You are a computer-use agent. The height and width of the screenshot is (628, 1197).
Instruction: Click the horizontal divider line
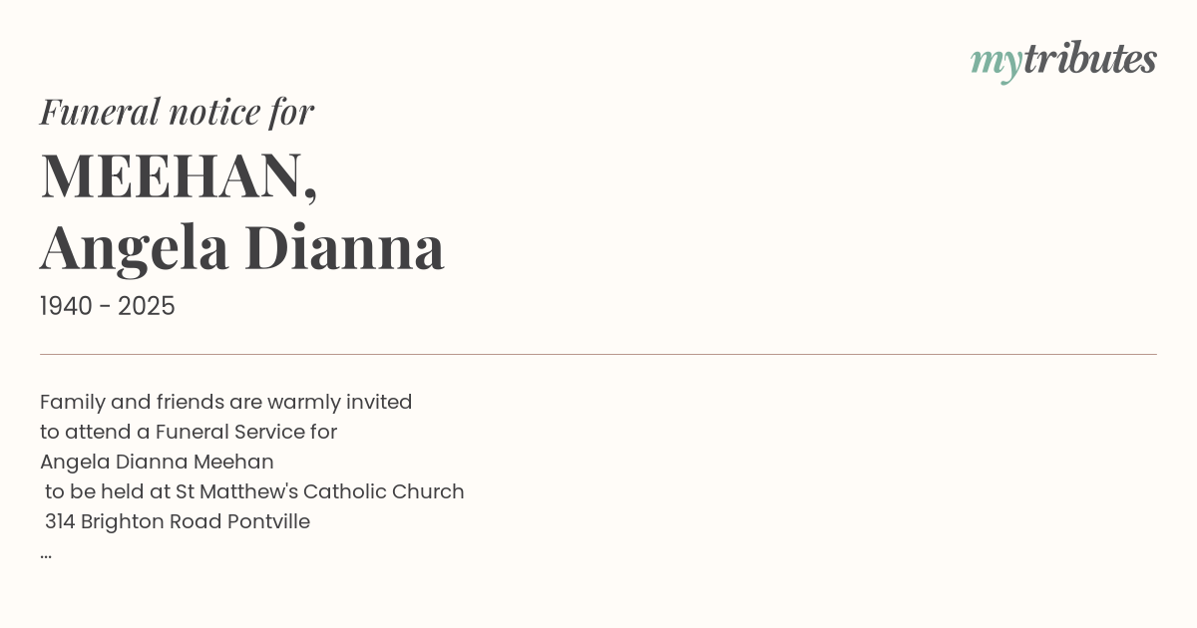coord(598,354)
